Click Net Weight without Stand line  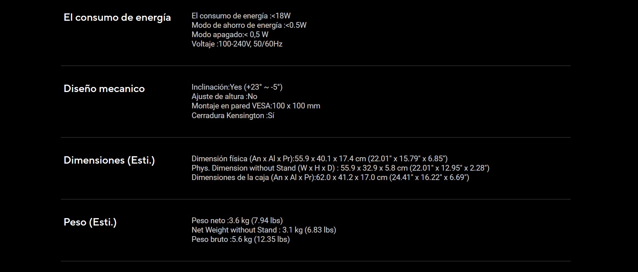pyautogui.click(x=264, y=230)
